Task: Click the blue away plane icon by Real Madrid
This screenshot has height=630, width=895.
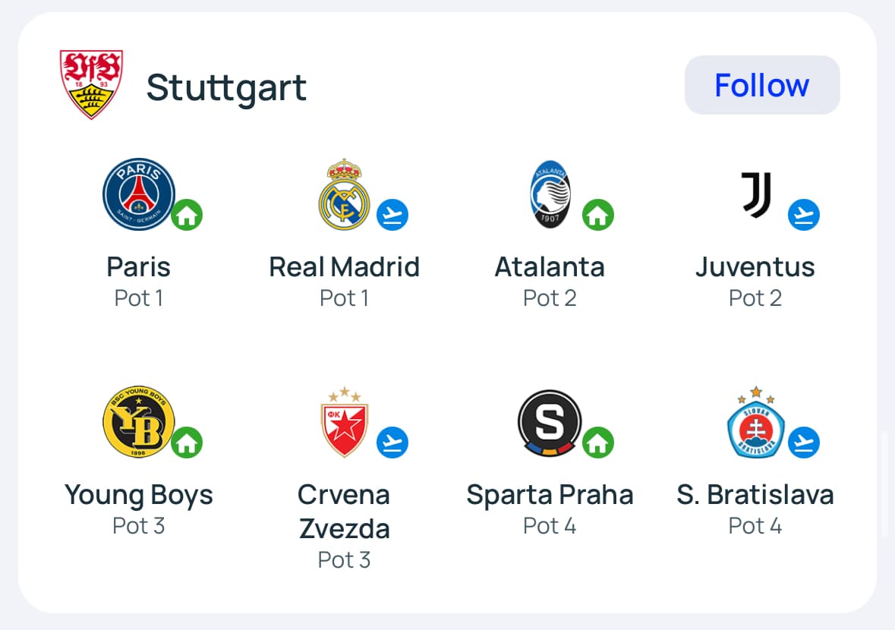Action: click(x=392, y=216)
